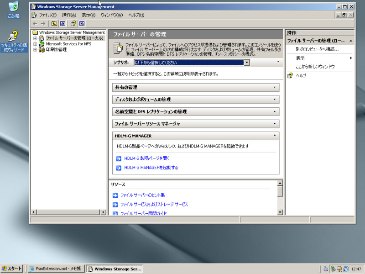The width and height of the screenshot is (365, 274).
Task: Click the tree pane scroll left arrow
Action: (34, 212)
